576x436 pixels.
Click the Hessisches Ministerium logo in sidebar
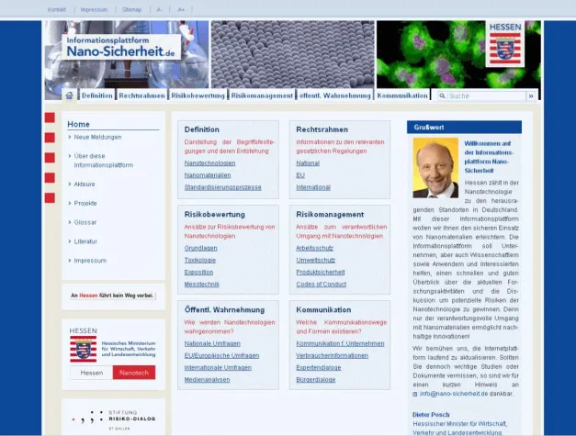[113, 347]
